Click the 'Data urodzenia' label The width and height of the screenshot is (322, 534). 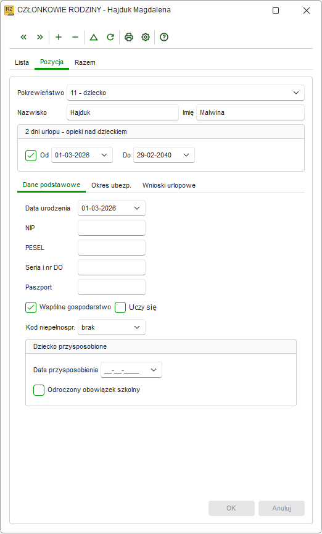48,209
